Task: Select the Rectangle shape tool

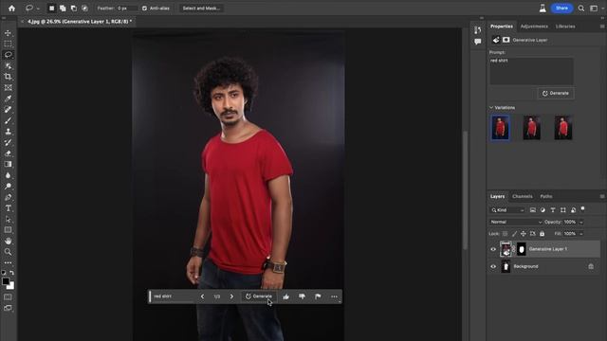Action: tap(8, 230)
